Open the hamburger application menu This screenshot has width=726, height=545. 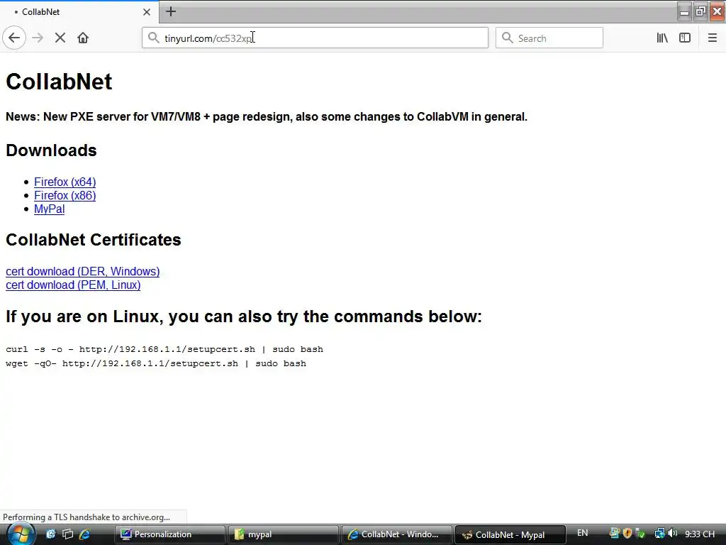(712, 38)
